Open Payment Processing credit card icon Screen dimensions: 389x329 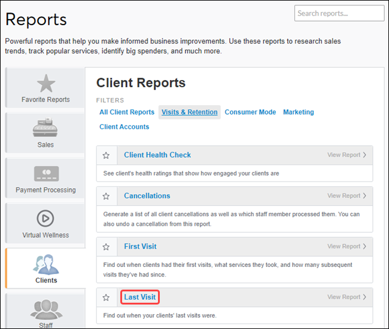pyautogui.click(x=45, y=174)
